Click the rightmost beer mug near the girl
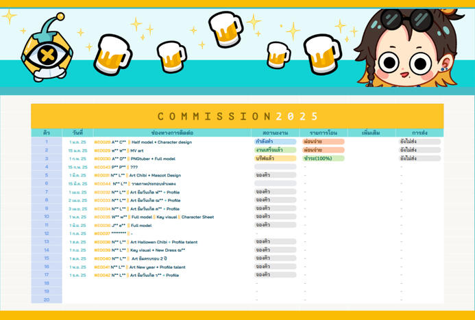The image size is (475, 320). [x=322, y=53]
